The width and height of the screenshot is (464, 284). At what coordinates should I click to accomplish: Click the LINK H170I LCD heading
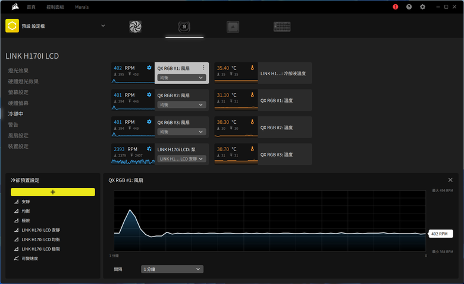pos(32,56)
